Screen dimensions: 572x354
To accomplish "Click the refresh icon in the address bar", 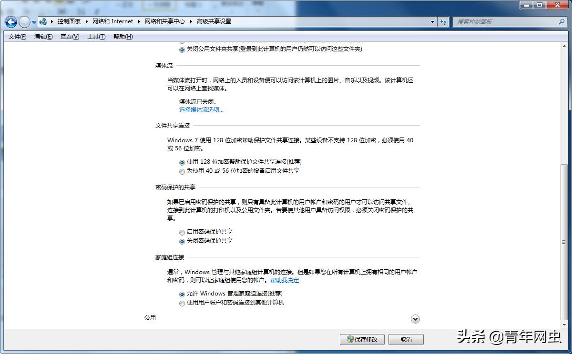I will pyautogui.click(x=443, y=21).
